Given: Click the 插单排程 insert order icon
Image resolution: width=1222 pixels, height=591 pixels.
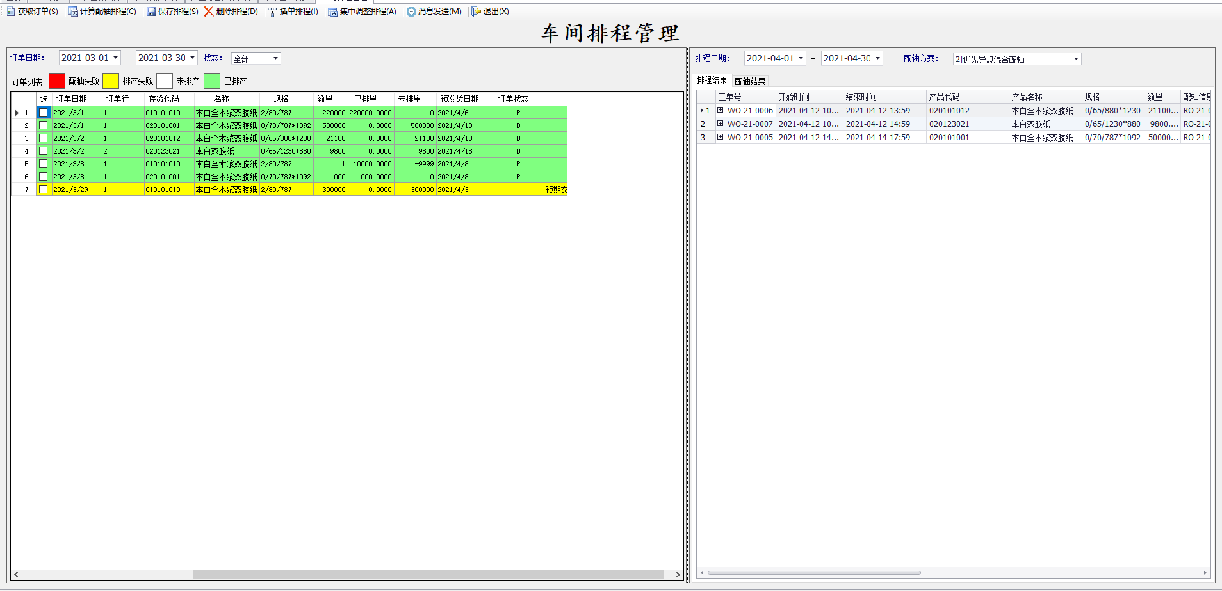Looking at the screenshot, I should click(x=273, y=12).
